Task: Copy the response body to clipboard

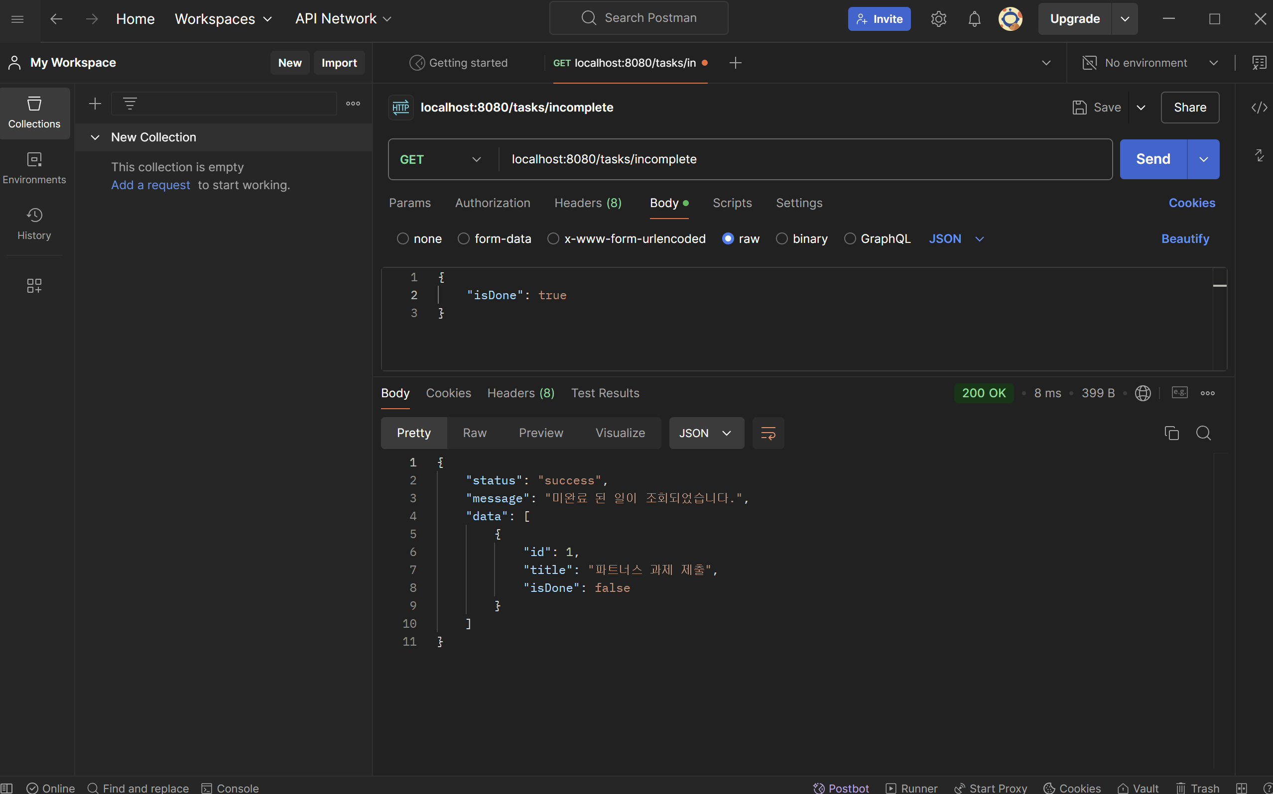Action: pyautogui.click(x=1171, y=433)
